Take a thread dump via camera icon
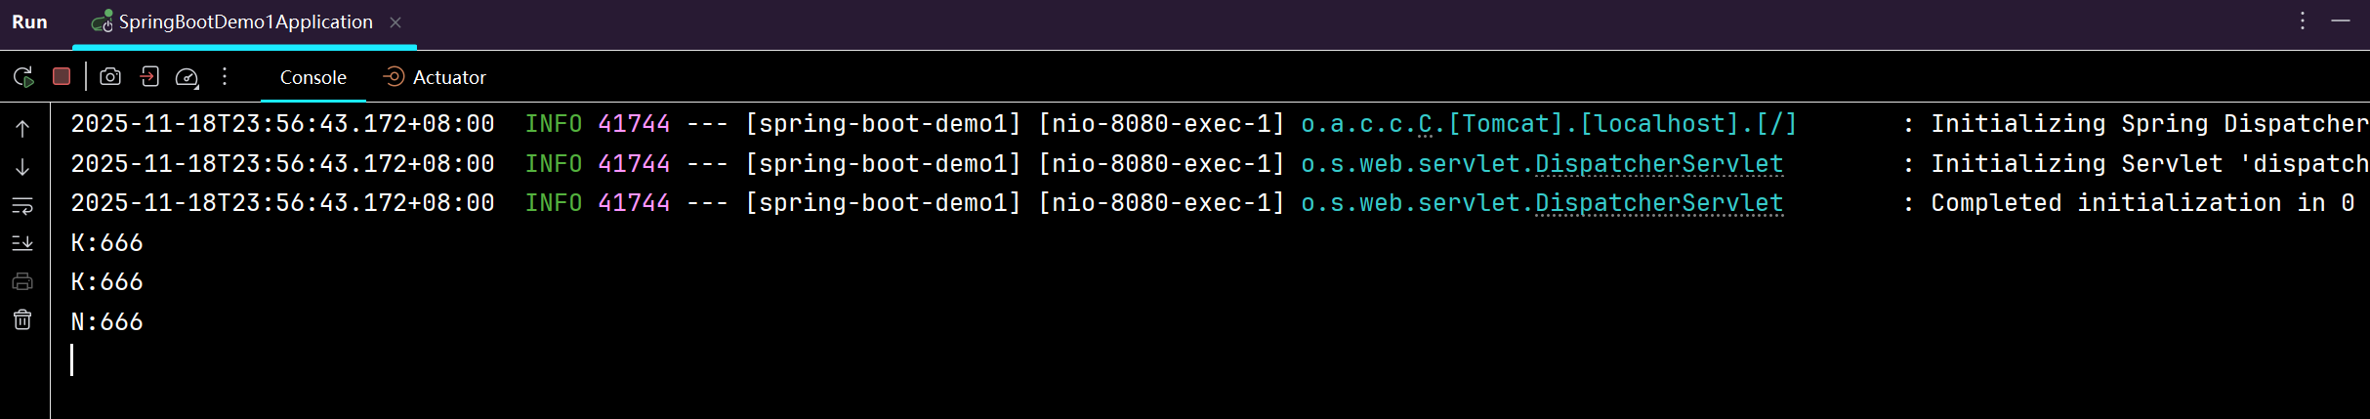Screen dimensions: 2370x419 click(110, 76)
